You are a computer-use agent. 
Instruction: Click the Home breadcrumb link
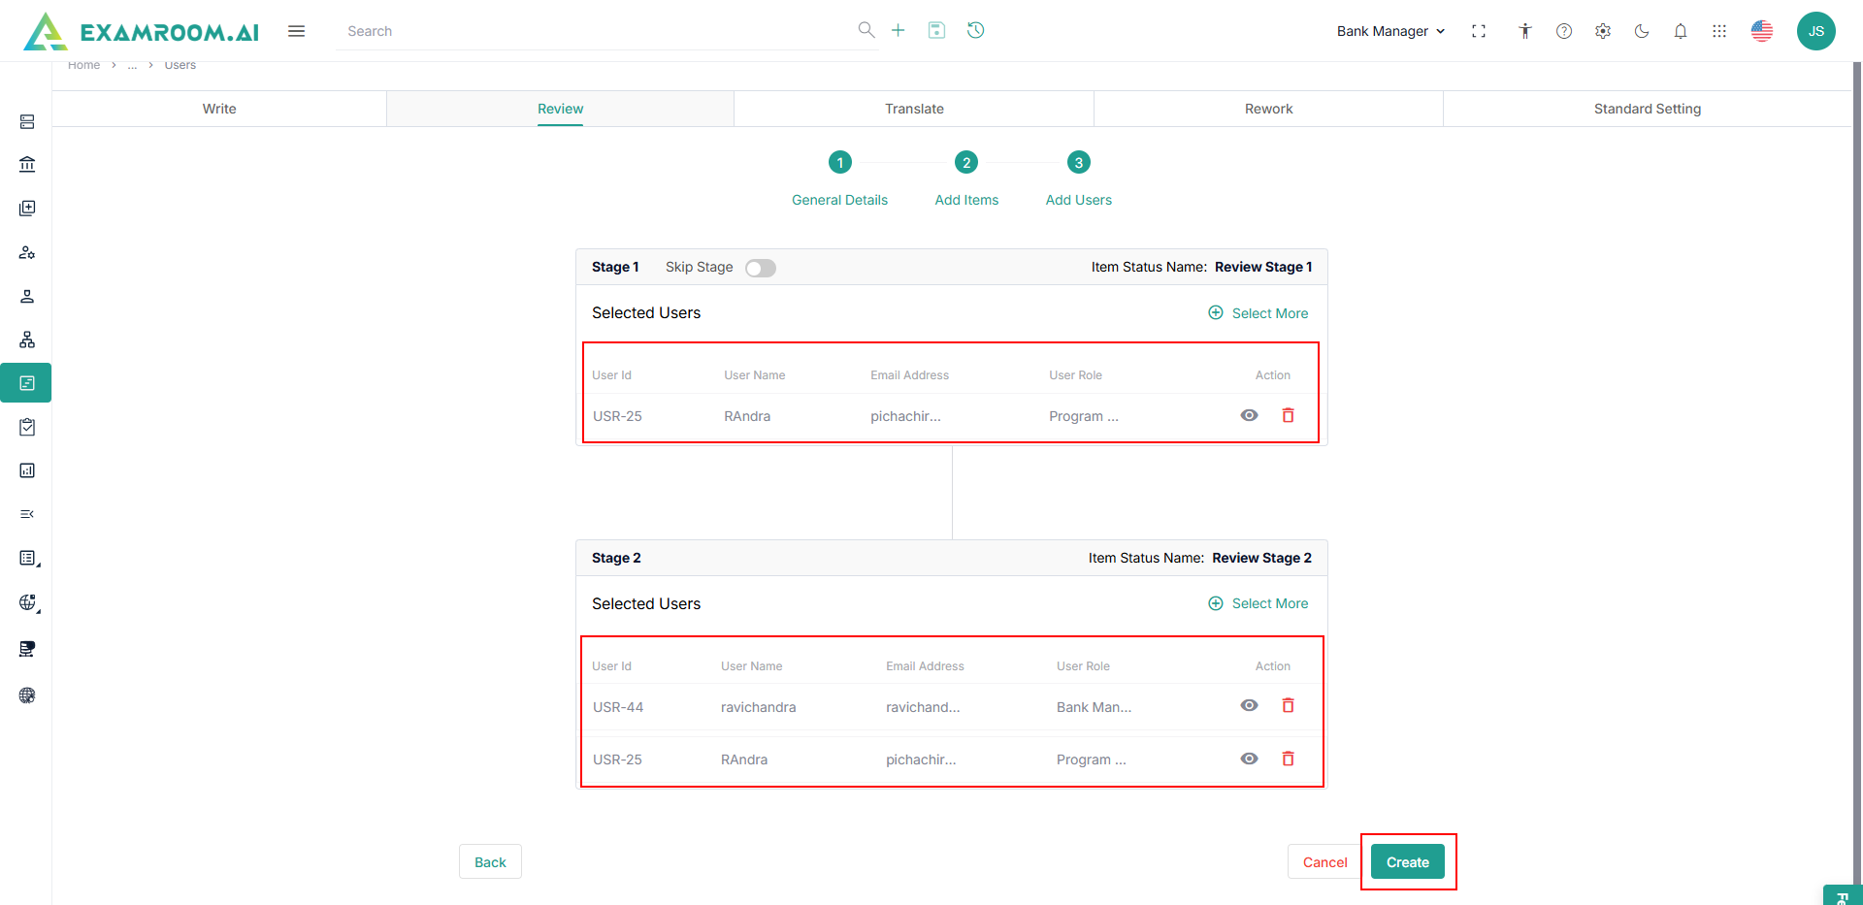click(x=84, y=65)
